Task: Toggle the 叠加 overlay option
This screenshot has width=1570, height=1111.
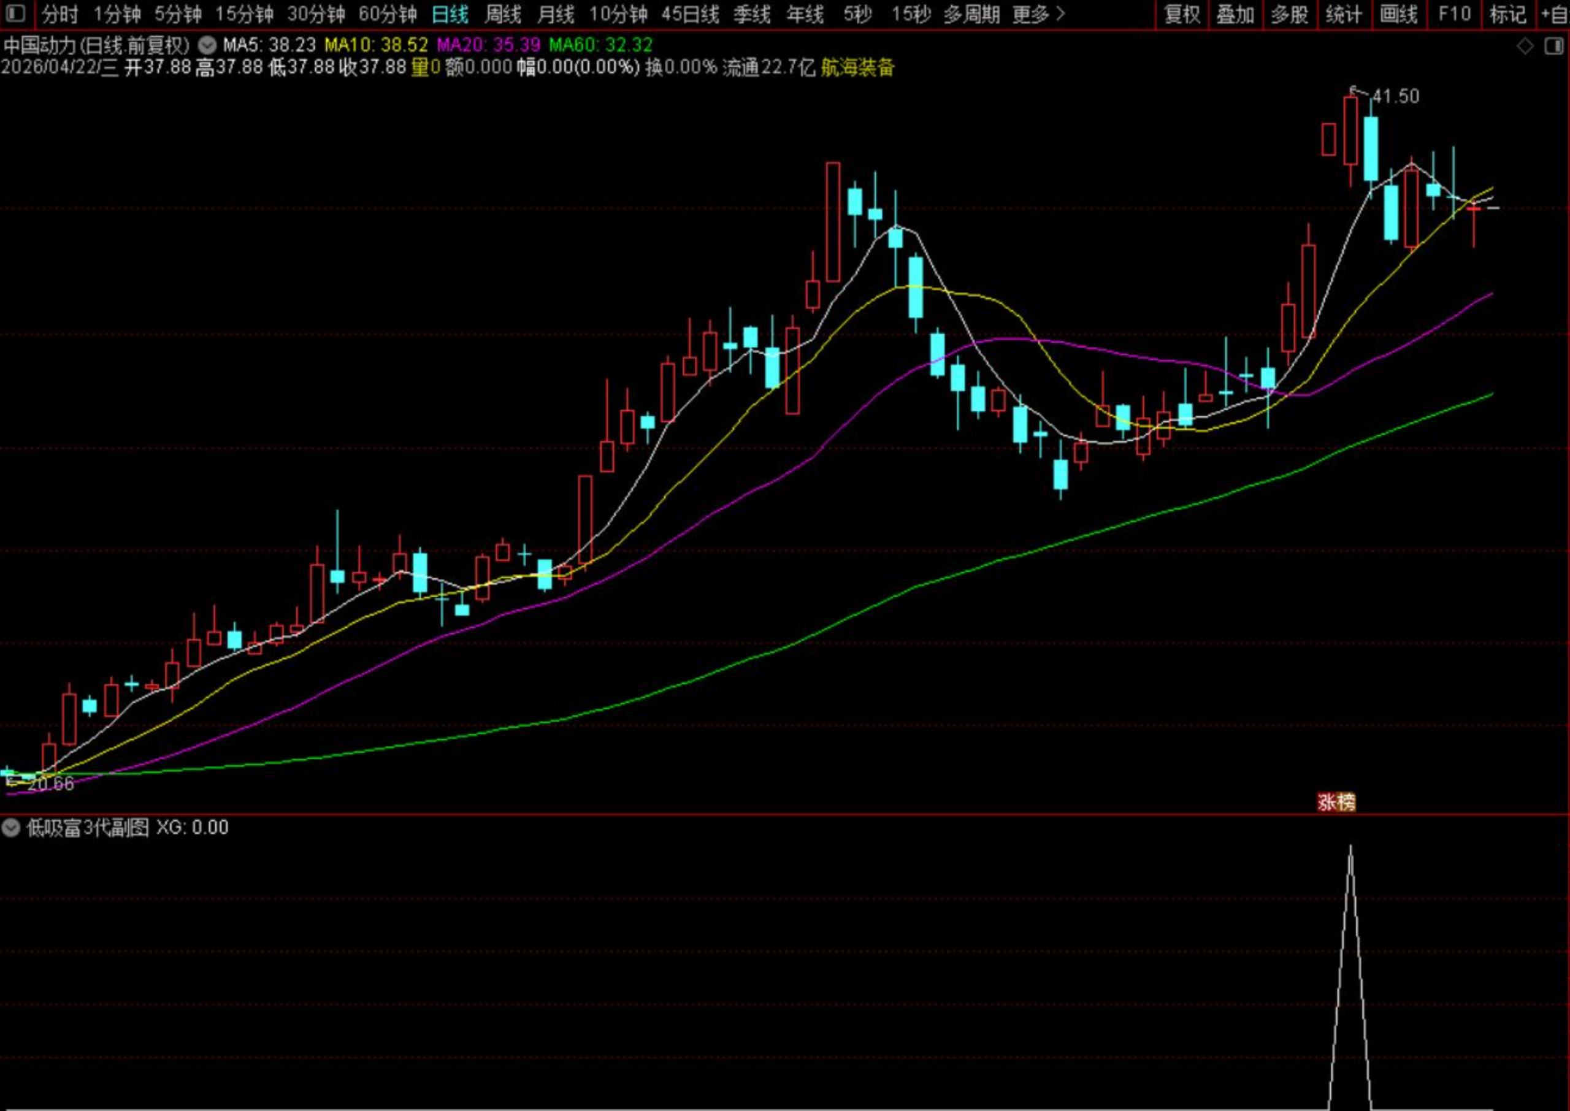Action: [x=1236, y=14]
